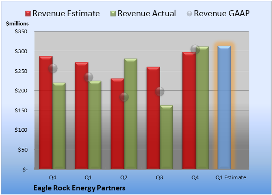Select the green Q3 revenue actual bar
This screenshot has width=272, height=195.
166,137
